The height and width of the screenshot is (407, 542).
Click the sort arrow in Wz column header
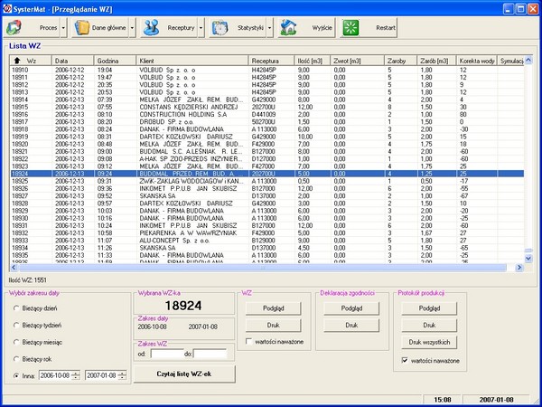(x=17, y=61)
